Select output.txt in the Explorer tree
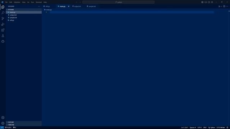 [x=24, y=15]
